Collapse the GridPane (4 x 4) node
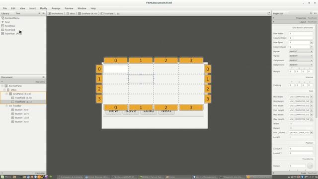The height and width of the screenshot is (179, 318). [x=6, y=94]
